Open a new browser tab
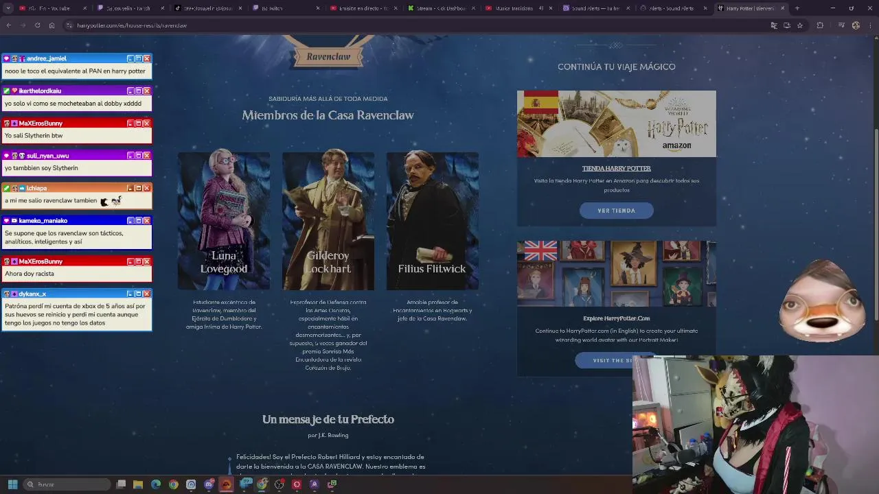 (x=797, y=8)
